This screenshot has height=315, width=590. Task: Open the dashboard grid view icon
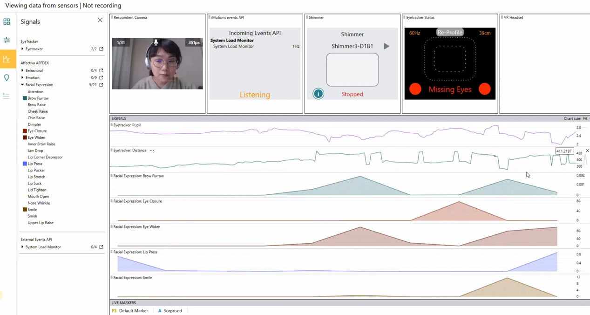tap(7, 22)
